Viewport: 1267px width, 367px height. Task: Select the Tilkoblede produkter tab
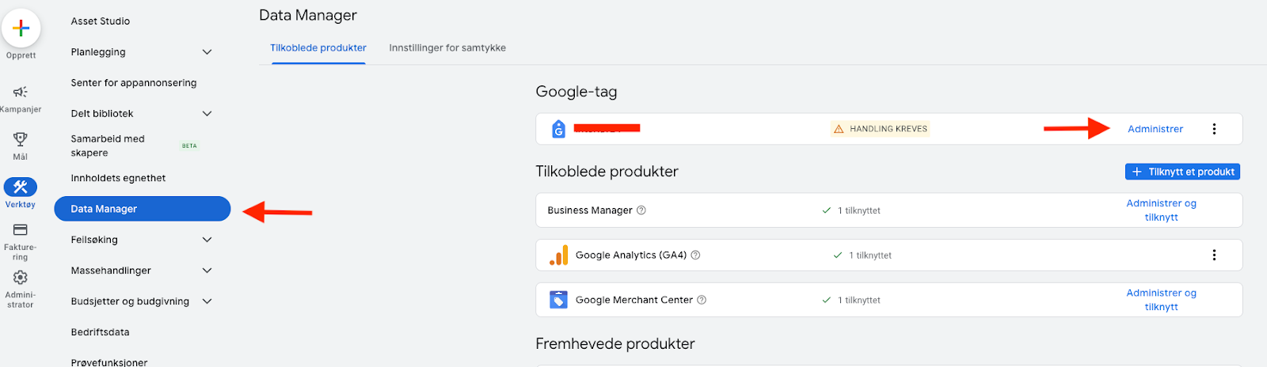[318, 48]
